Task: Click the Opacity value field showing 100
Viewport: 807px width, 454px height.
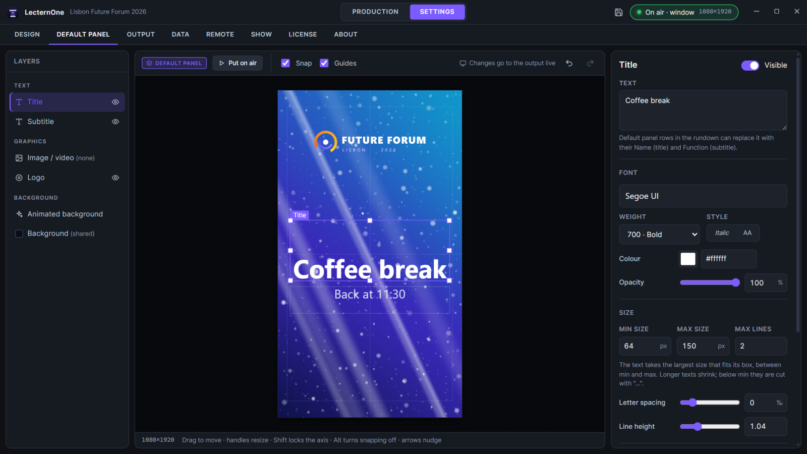Action: point(766,282)
